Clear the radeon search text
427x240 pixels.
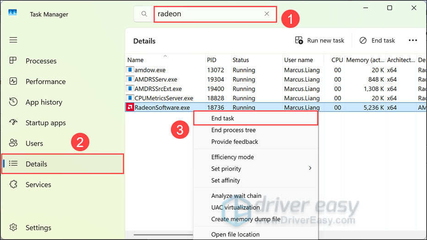click(x=267, y=14)
